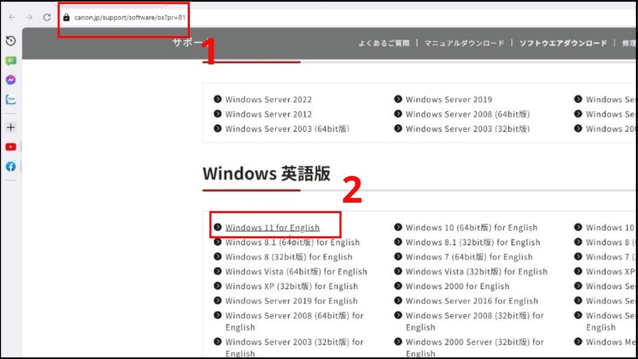The height and width of the screenshot is (359, 638).
Task: Open Facebook from the sidebar
Action: click(x=11, y=166)
